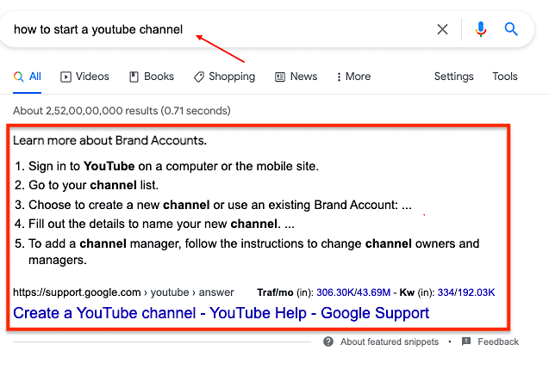Click the newspaper icon of the News tab
This screenshot has height=369, width=549.
tap(280, 77)
